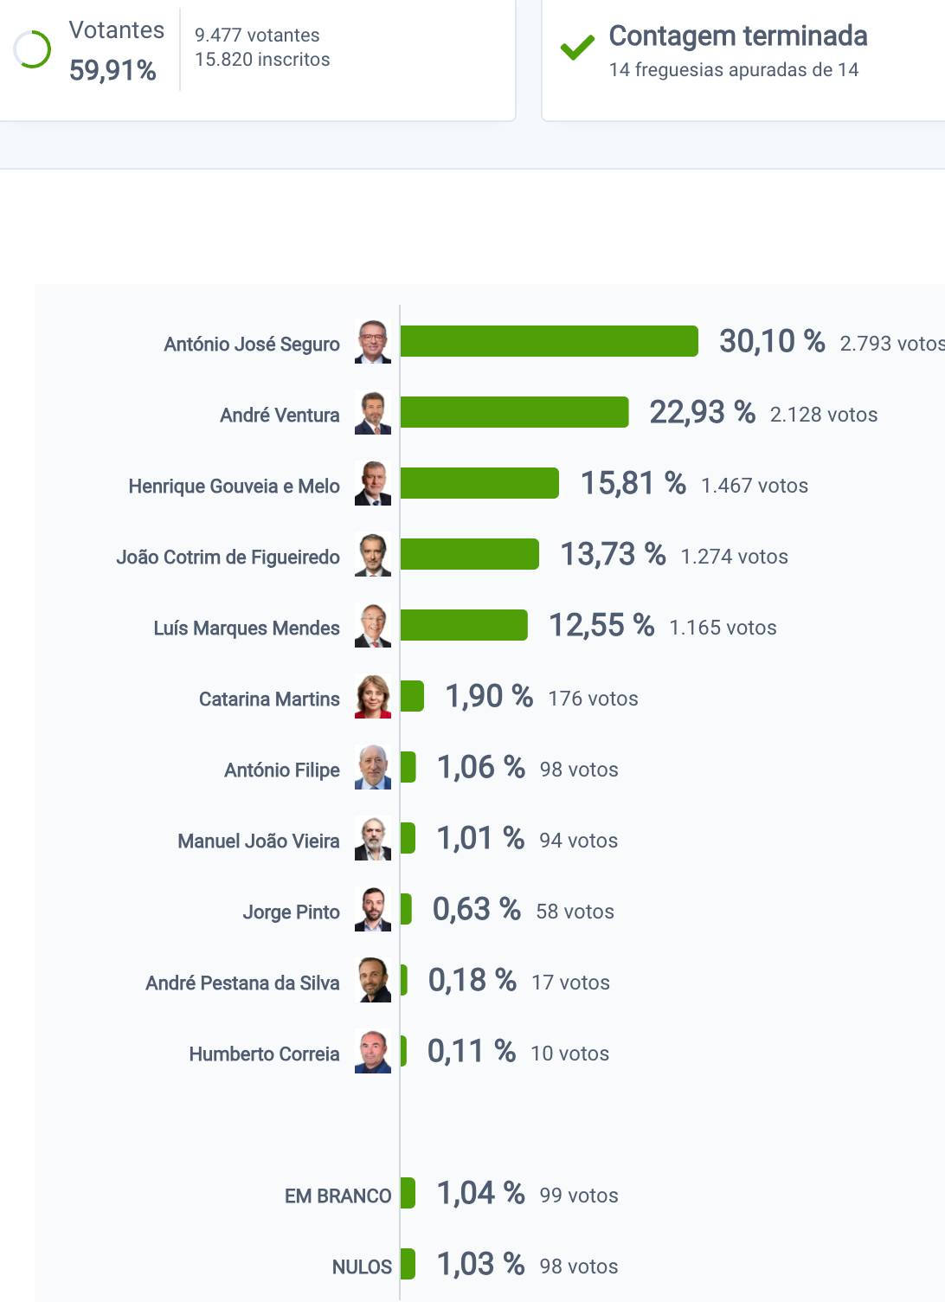Image resolution: width=945 pixels, height=1302 pixels.
Task: Click the André Pestana da Silva name
Action: coord(242,983)
